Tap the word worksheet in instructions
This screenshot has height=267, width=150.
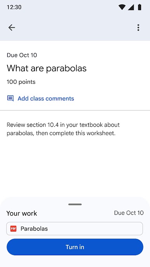click(x=101, y=133)
